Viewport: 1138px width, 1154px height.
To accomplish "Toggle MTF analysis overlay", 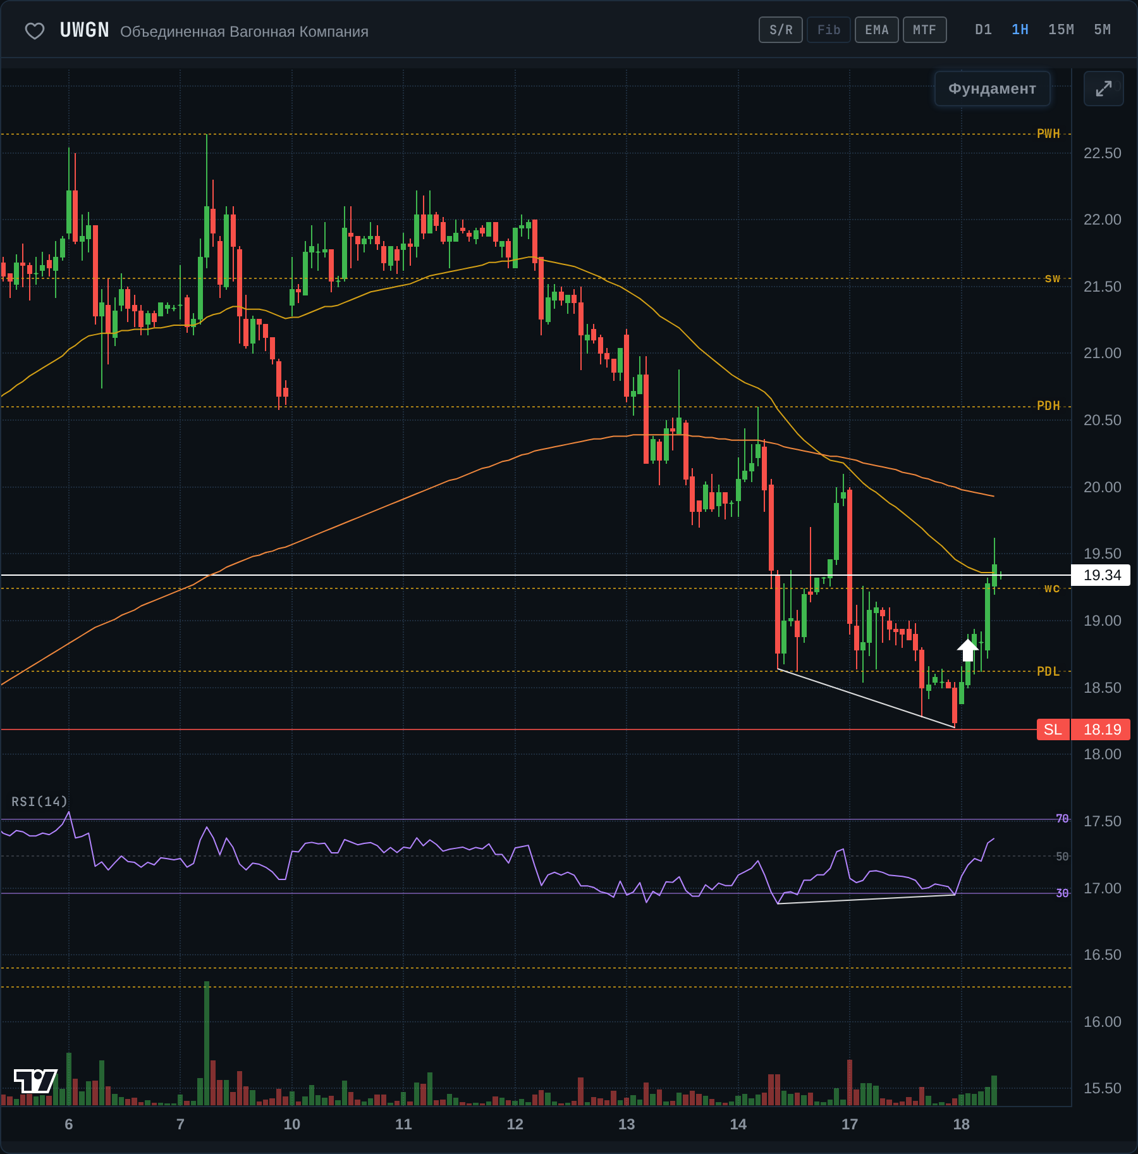I will pyautogui.click(x=925, y=30).
